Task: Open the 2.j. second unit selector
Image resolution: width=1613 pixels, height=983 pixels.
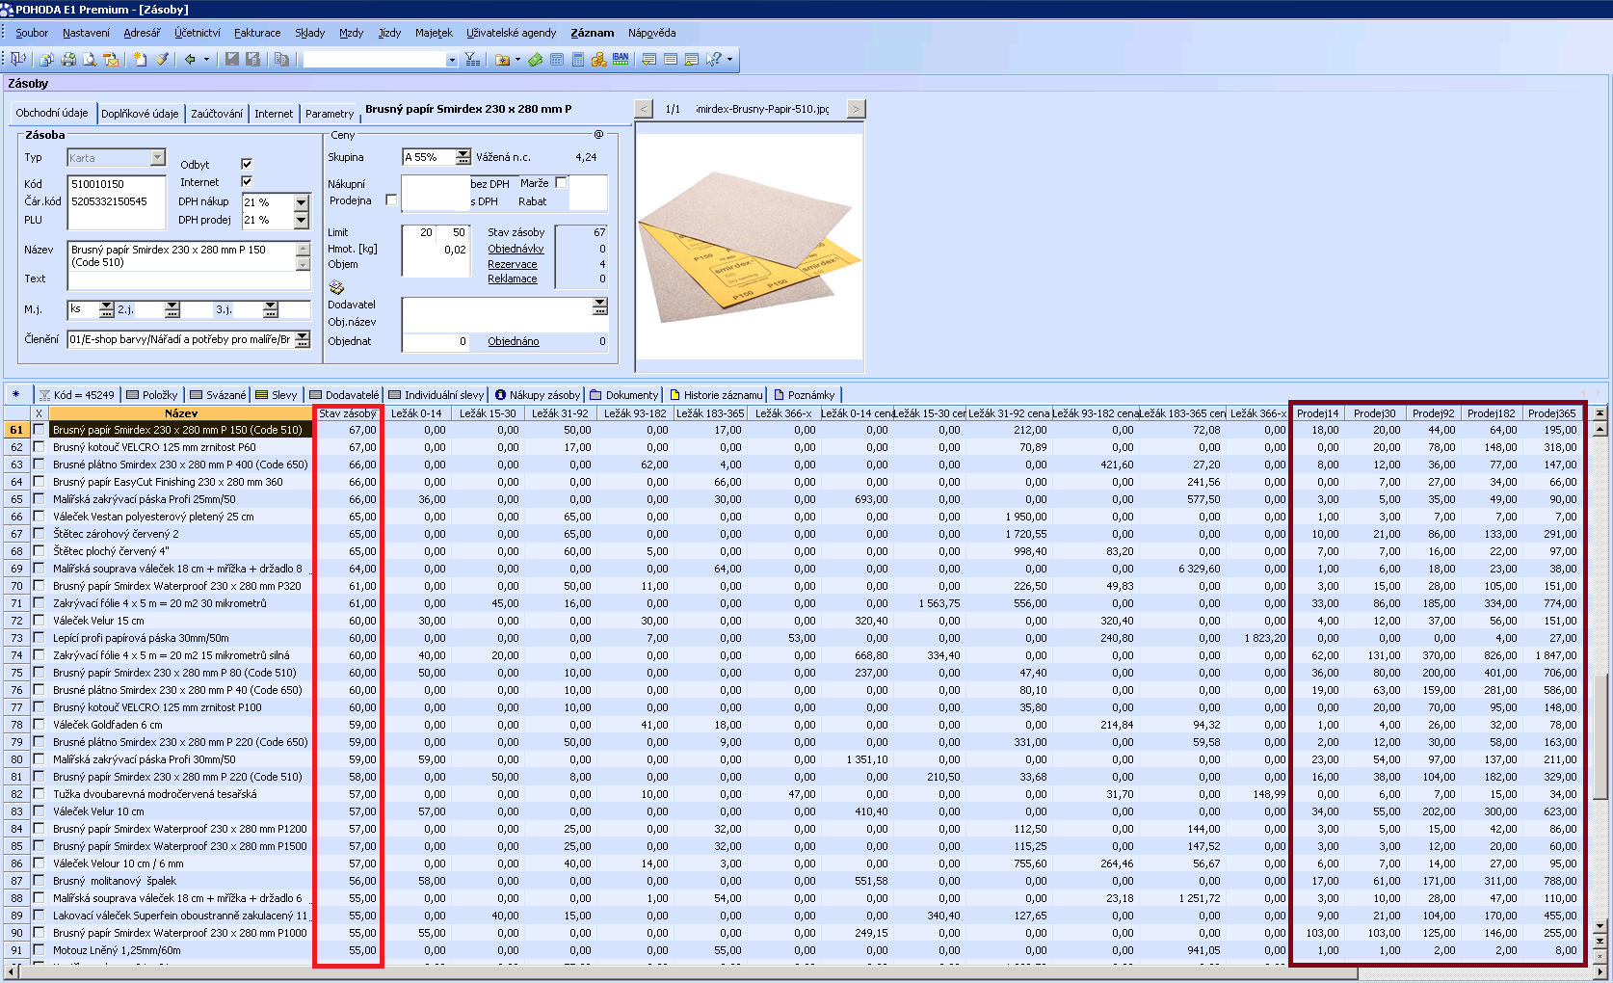Action: point(172,309)
